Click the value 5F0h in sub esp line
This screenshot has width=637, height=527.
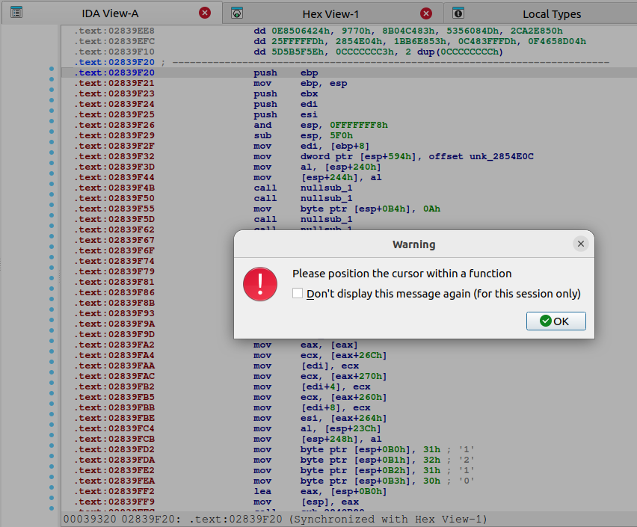tap(341, 136)
